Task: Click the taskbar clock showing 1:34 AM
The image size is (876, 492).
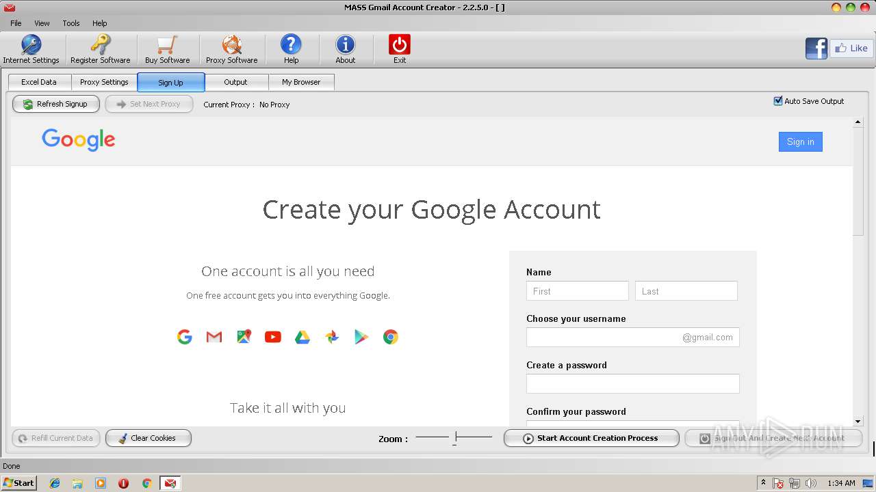Action: click(x=841, y=483)
